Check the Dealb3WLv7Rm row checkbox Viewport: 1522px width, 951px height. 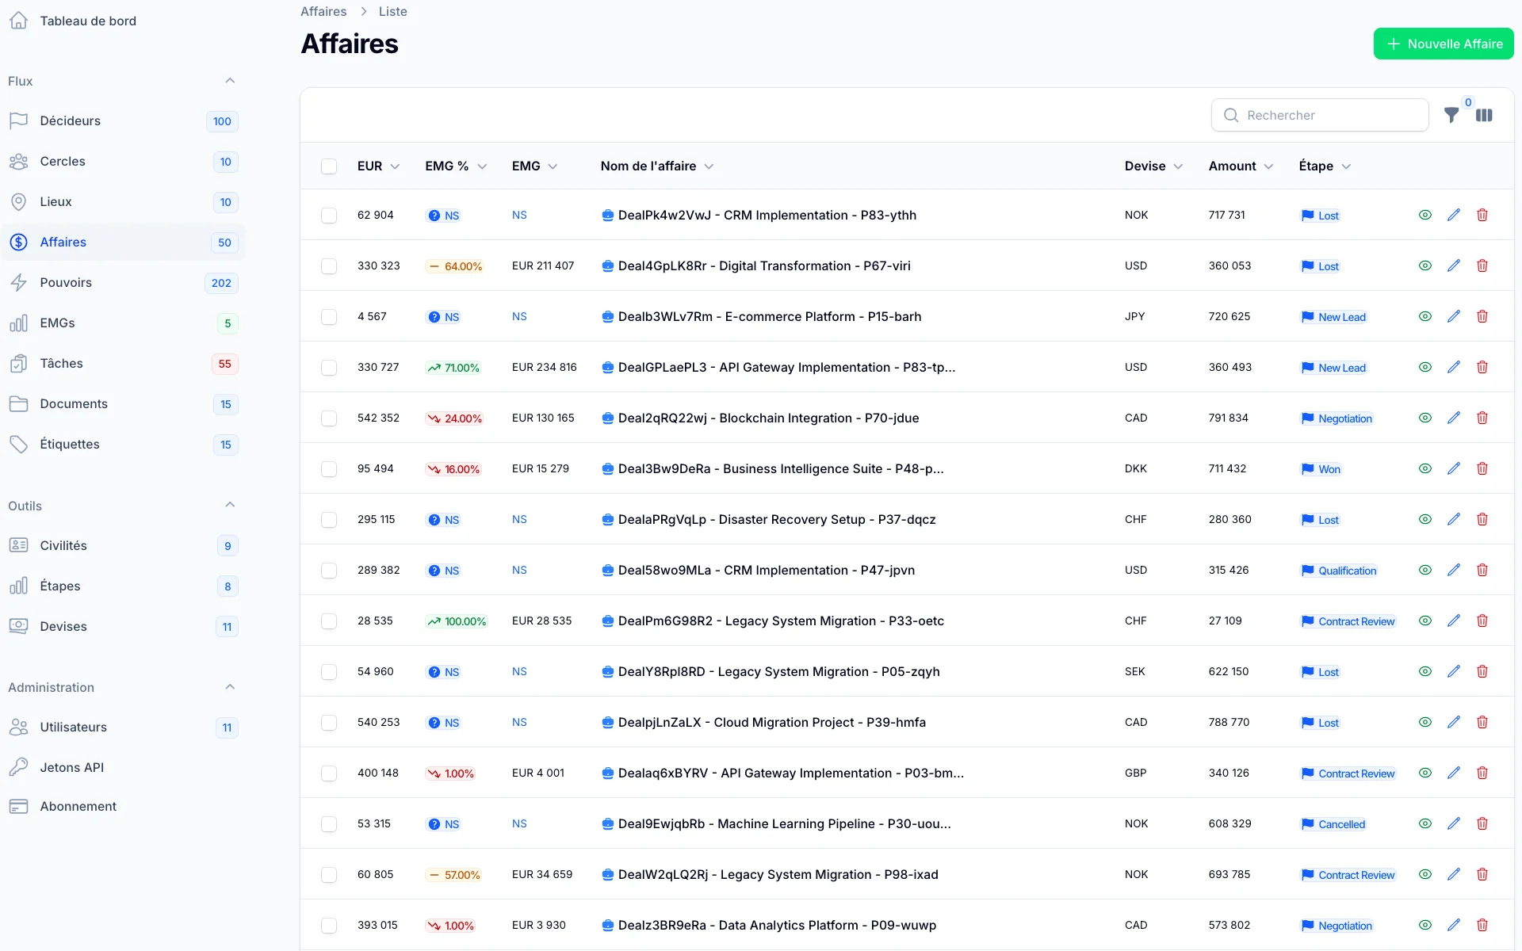[329, 317]
